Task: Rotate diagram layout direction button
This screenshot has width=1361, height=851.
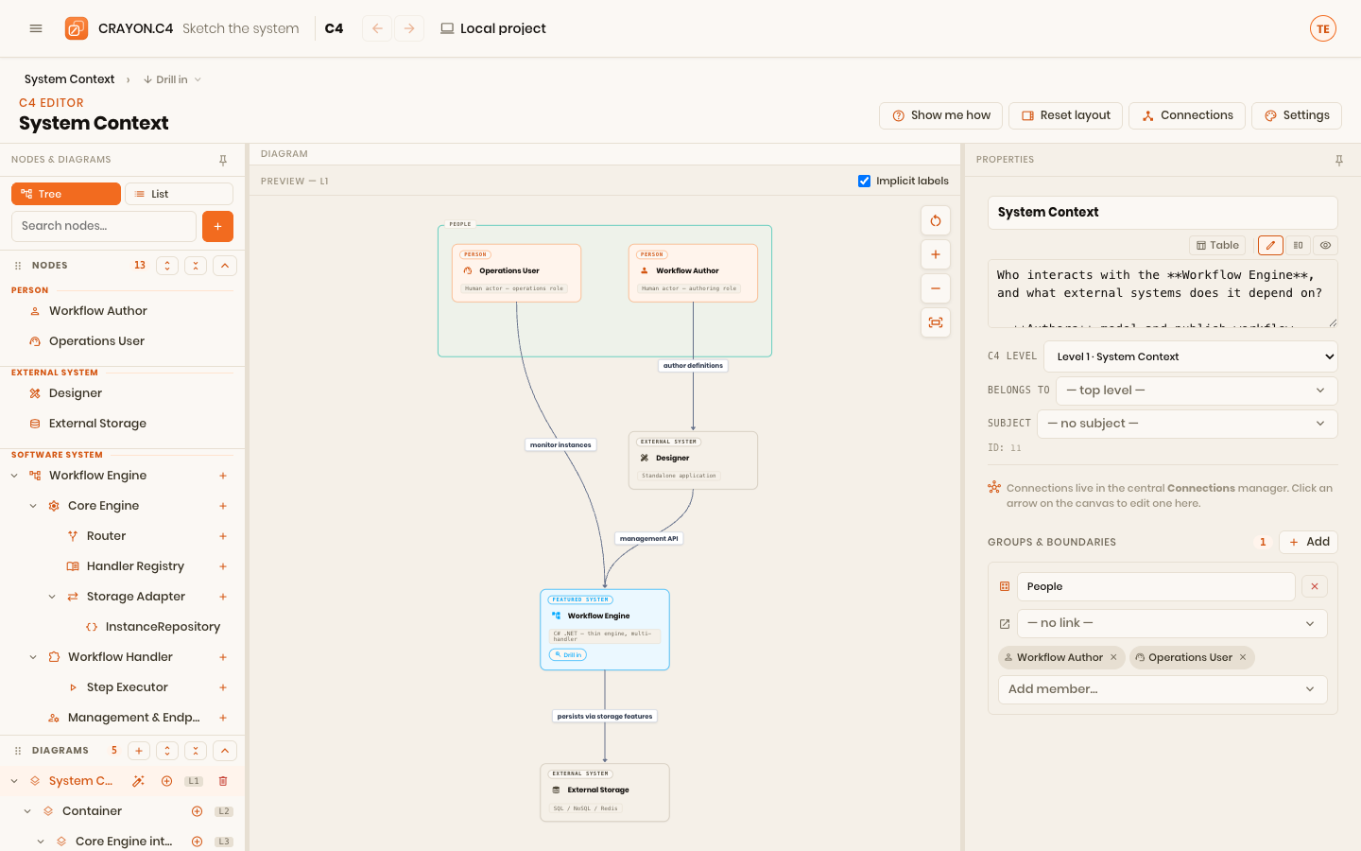Action: (936, 220)
